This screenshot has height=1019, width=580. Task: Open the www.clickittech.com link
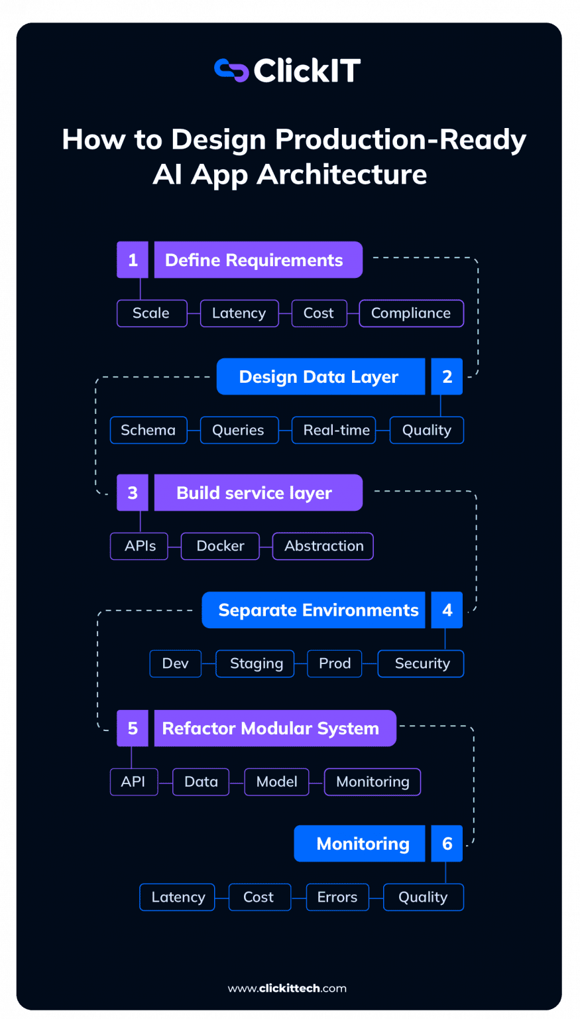287,988
